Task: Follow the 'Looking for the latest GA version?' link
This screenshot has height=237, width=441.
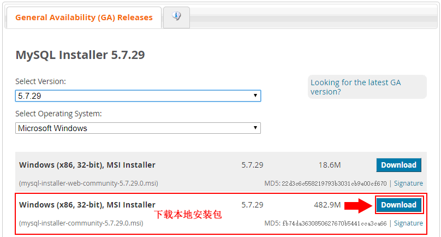Action: click(355, 87)
